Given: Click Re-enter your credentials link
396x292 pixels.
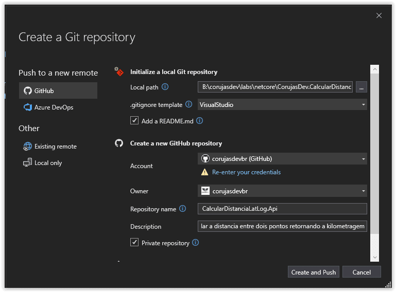Looking at the screenshot, I should [x=246, y=172].
